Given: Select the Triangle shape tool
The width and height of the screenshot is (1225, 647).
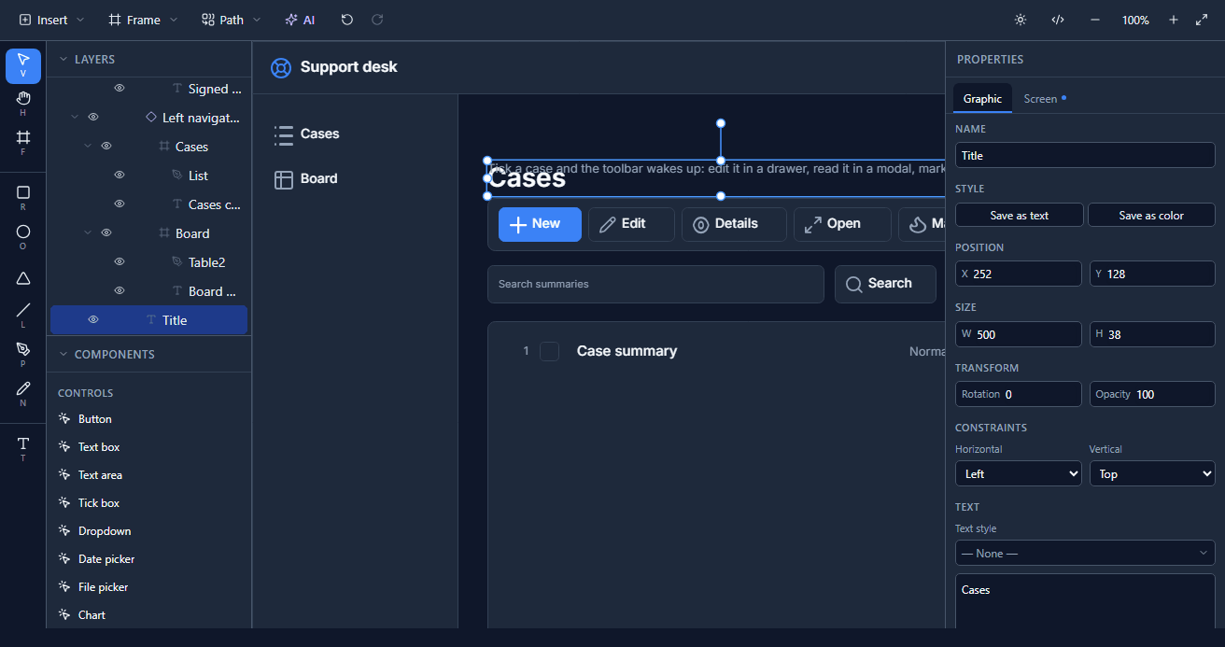Looking at the screenshot, I should tap(23, 278).
